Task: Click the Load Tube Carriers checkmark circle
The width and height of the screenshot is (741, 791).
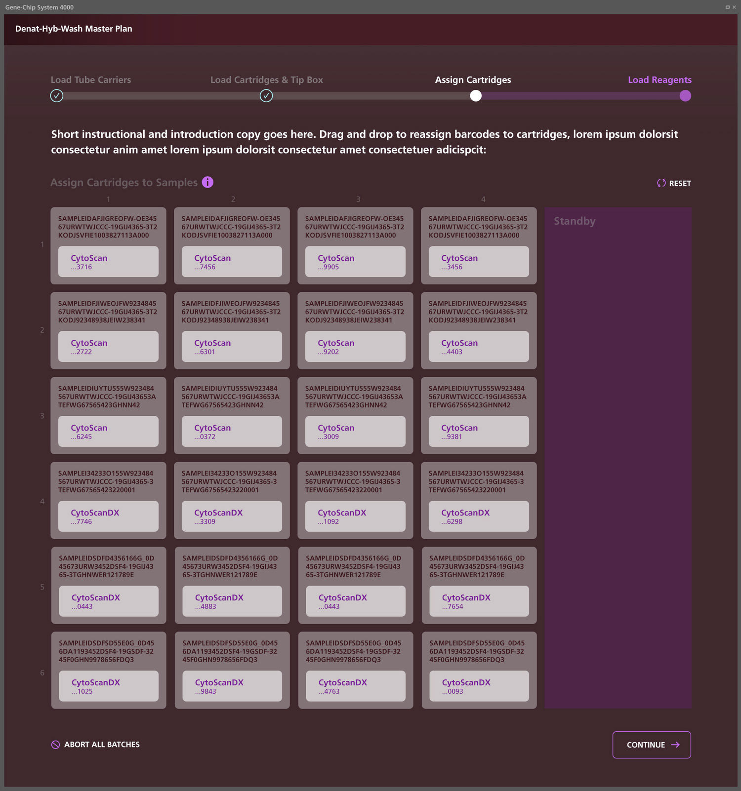Action: 57,96
